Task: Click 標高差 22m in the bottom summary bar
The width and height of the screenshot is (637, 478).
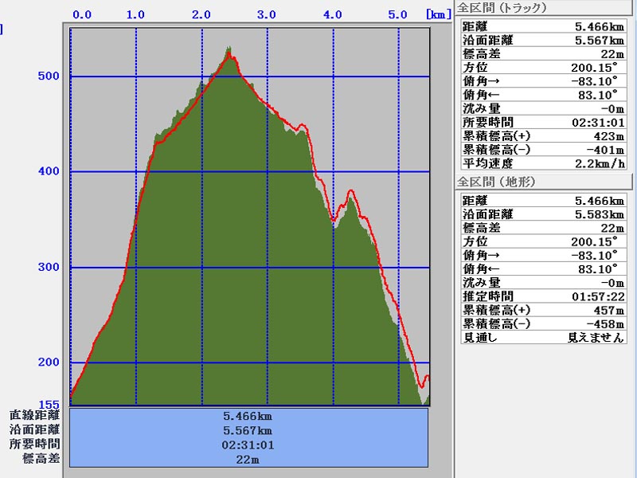Action: pyautogui.click(x=249, y=459)
